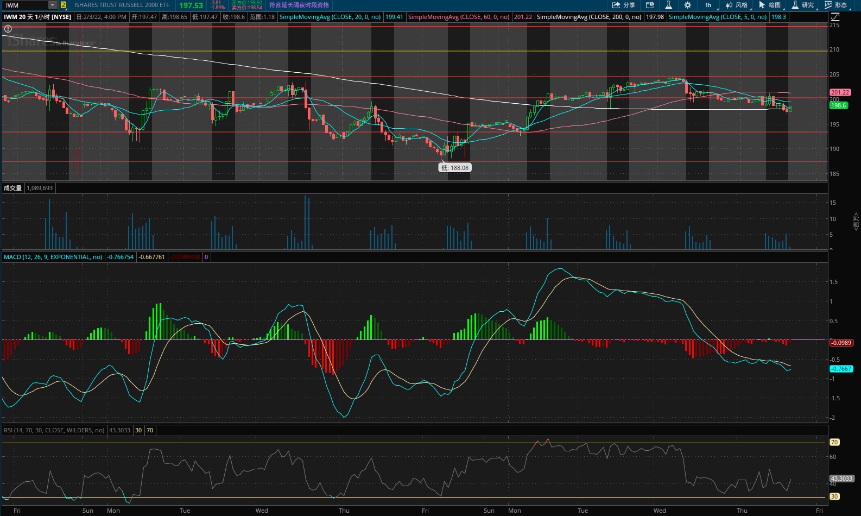The height and width of the screenshot is (516, 861).
Task: Click the MACD value -0.766754 in header
Action: (121, 257)
